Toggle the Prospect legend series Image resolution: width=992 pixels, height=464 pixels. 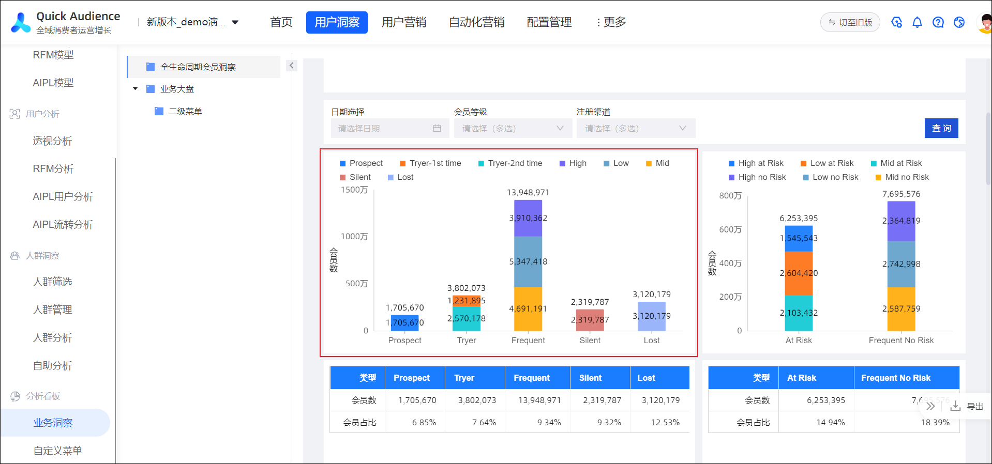(361, 163)
